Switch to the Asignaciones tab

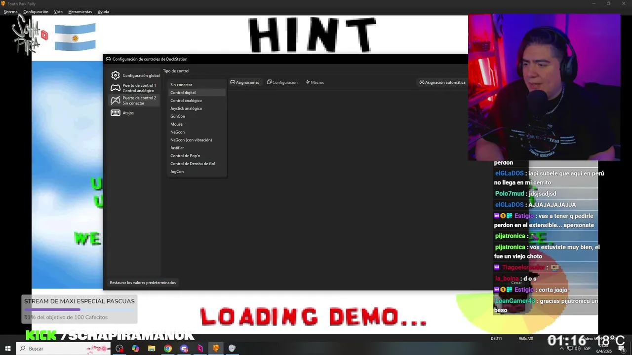point(245,82)
